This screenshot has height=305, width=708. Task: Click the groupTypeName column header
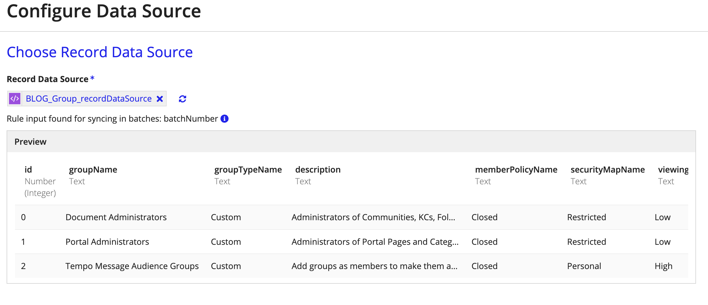point(248,170)
